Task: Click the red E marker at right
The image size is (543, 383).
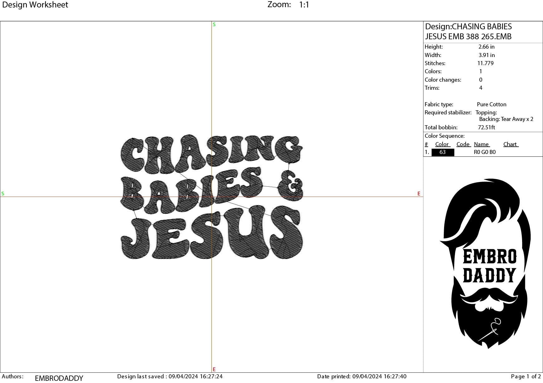Action: click(419, 194)
